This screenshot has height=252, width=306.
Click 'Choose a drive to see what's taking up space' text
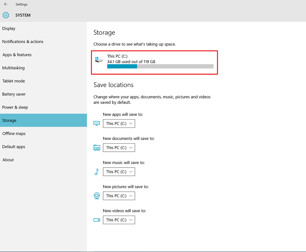pyautogui.click(x=135, y=44)
